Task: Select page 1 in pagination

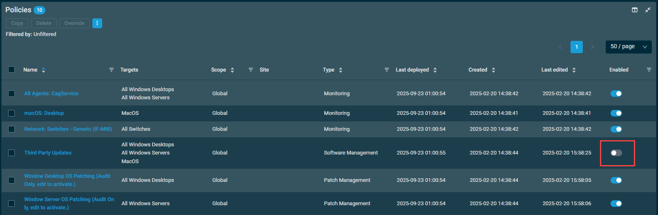Action: [x=576, y=47]
